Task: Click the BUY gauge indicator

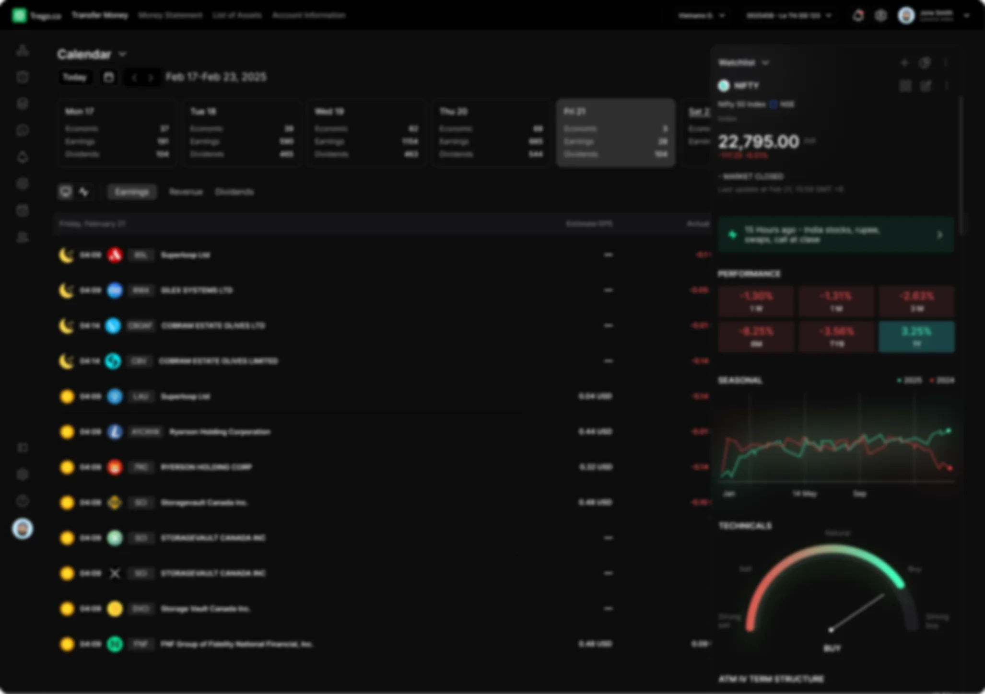Action: pyautogui.click(x=833, y=648)
